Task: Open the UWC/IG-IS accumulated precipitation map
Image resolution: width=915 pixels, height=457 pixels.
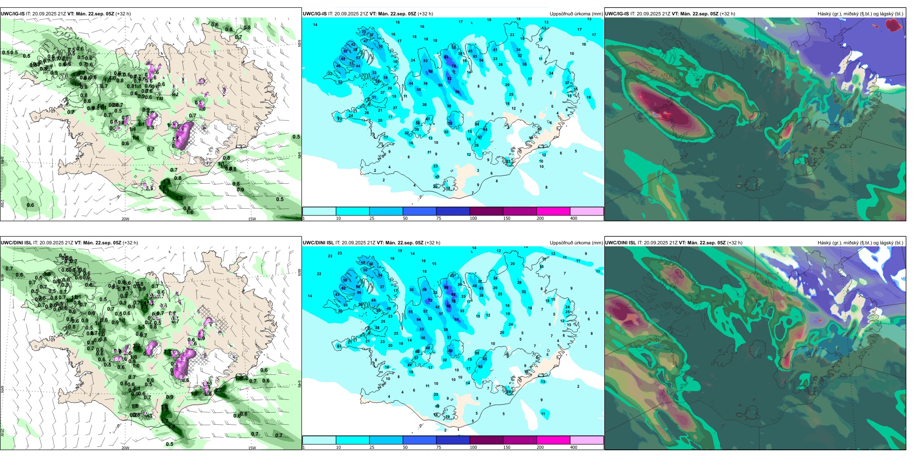Action: 453,113
